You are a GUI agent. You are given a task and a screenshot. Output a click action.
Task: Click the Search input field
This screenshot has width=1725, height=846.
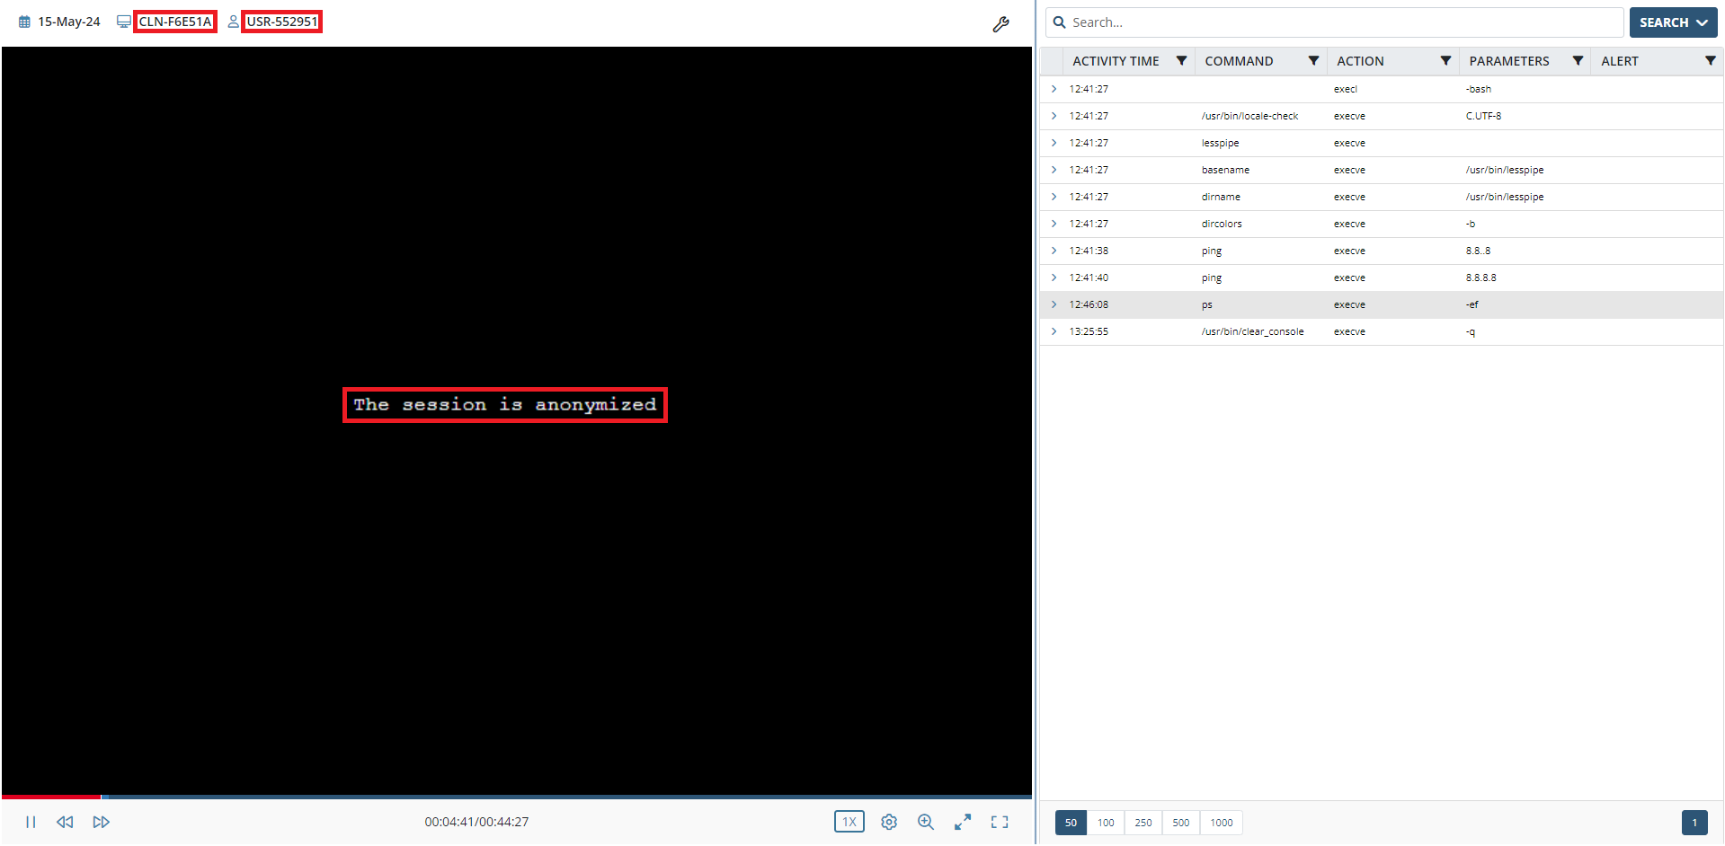coord(1339,22)
